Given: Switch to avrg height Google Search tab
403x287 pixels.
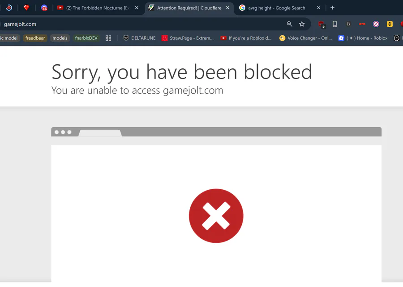Looking at the screenshot, I should coord(276,8).
